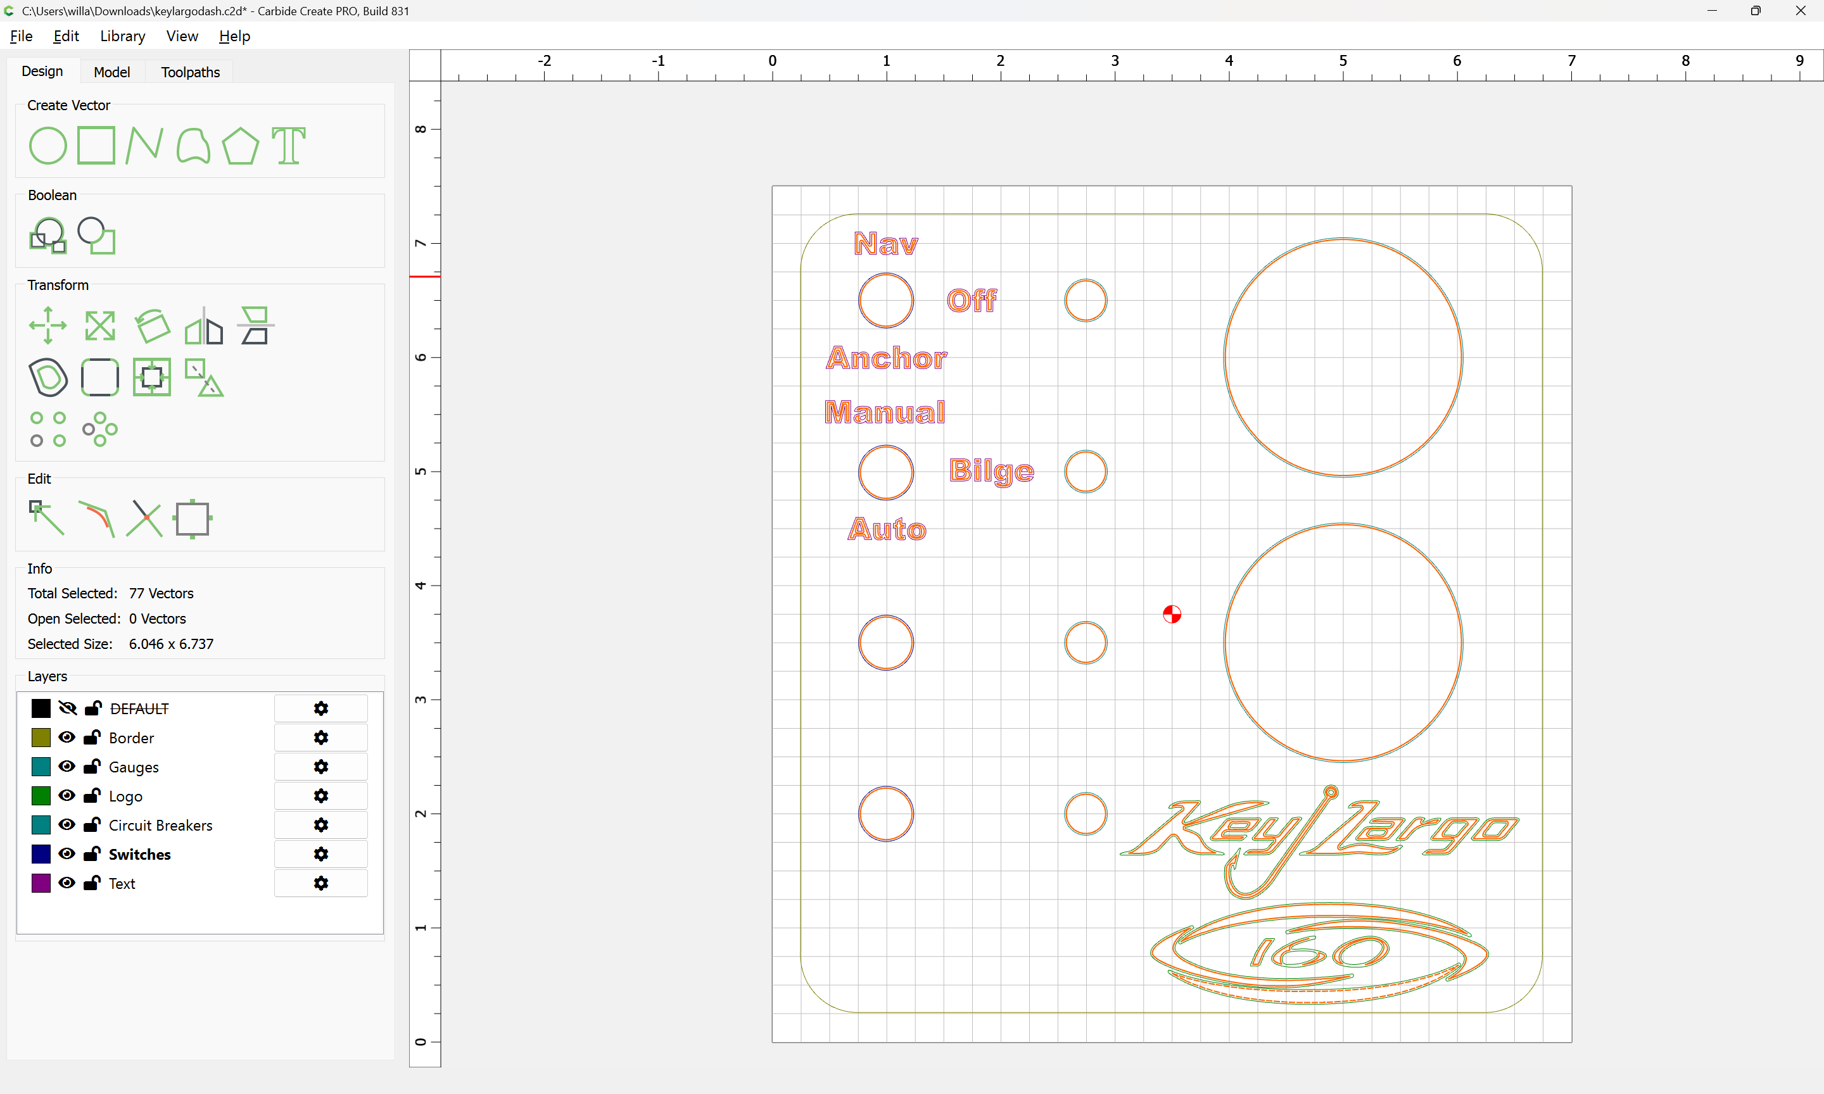
Task: Select the Create Text tool
Action: pos(288,145)
